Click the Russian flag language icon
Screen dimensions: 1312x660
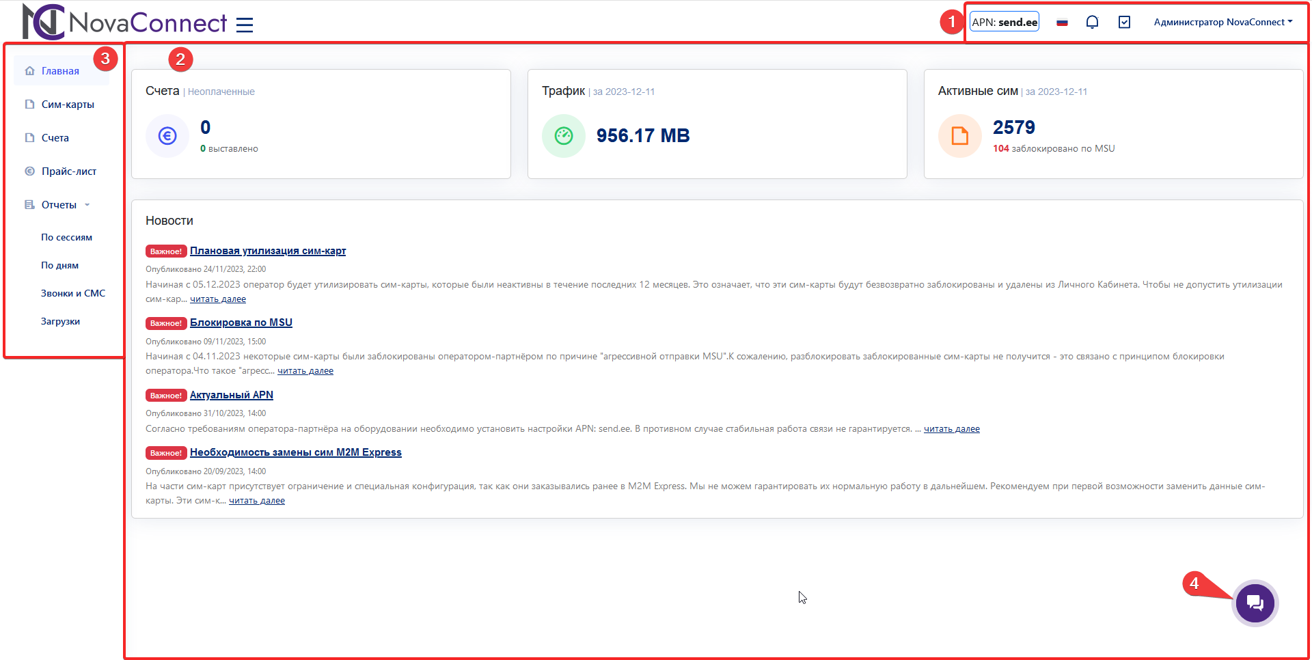coord(1062,23)
